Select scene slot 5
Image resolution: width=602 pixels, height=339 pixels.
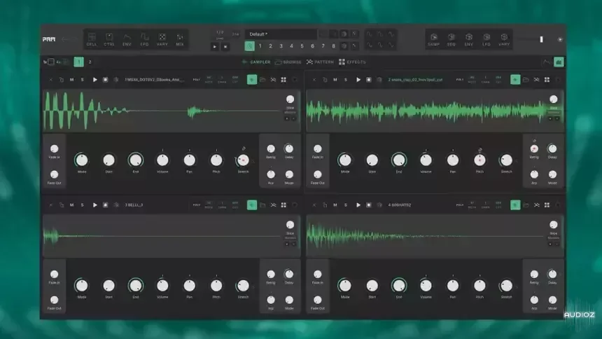302,46
